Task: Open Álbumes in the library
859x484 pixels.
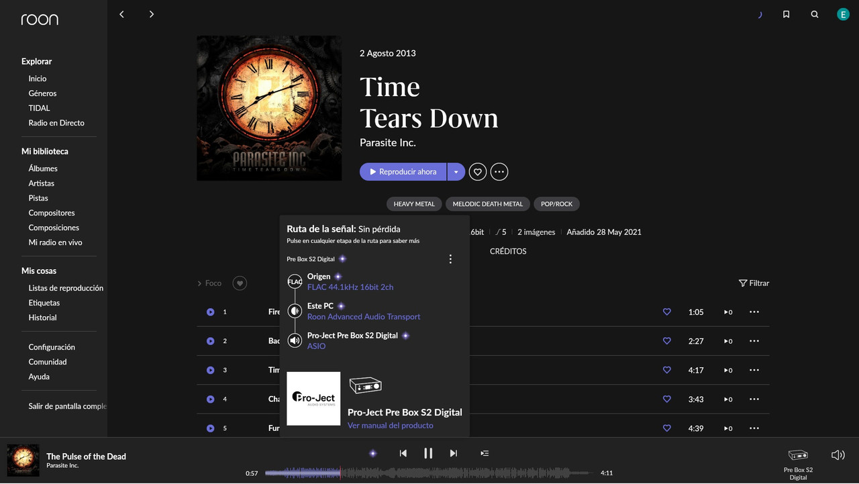Action: (x=43, y=168)
